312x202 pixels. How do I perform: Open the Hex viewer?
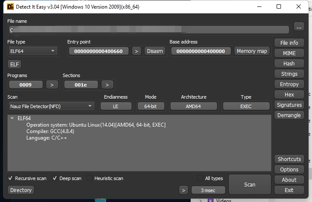[289, 95]
